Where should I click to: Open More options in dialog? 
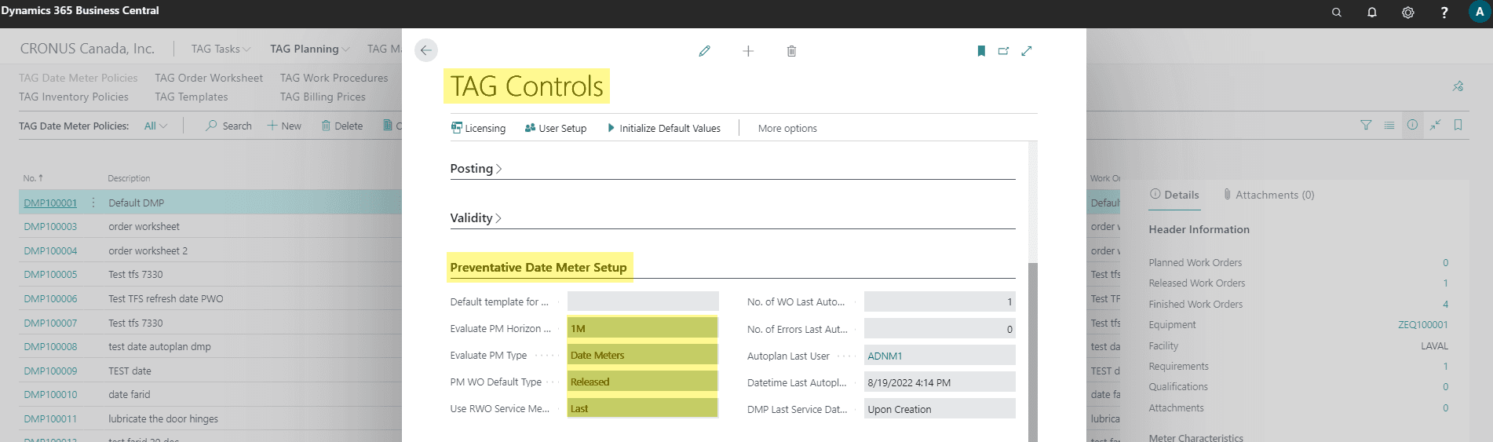(787, 128)
